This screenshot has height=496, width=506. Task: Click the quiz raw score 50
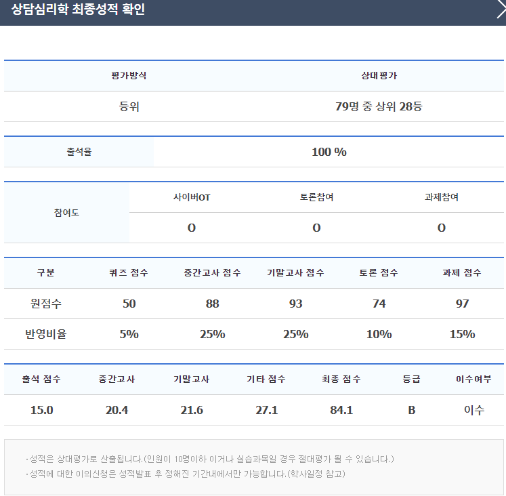click(129, 304)
